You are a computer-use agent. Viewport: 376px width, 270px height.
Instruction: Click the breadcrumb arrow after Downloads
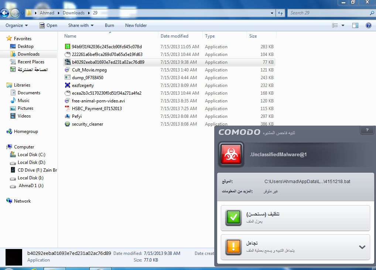pyautogui.click(x=89, y=13)
